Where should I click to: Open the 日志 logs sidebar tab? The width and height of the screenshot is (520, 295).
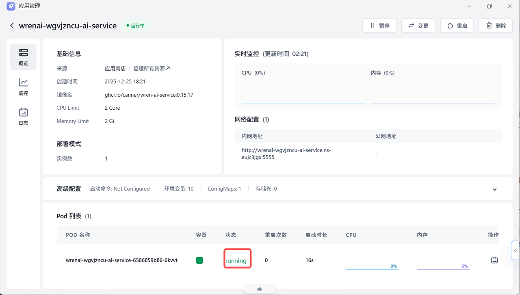pyautogui.click(x=23, y=116)
